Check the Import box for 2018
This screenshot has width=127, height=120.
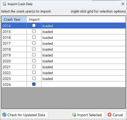point(34,49)
